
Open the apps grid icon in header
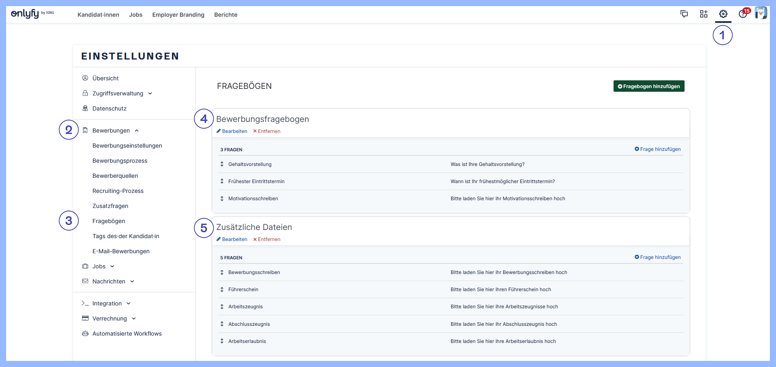[703, 14]
